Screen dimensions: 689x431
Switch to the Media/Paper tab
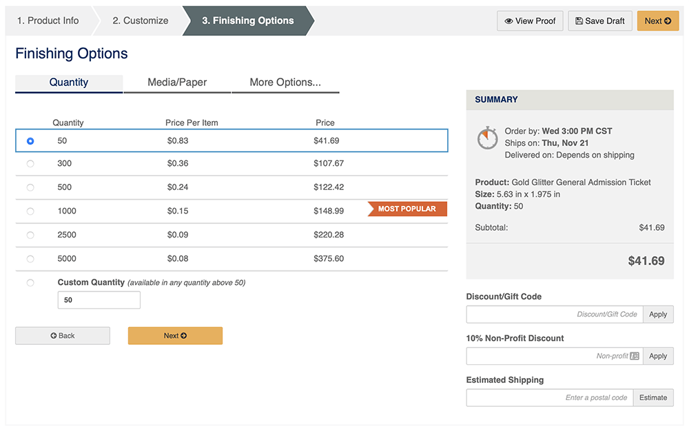click(x=177, y=83)
